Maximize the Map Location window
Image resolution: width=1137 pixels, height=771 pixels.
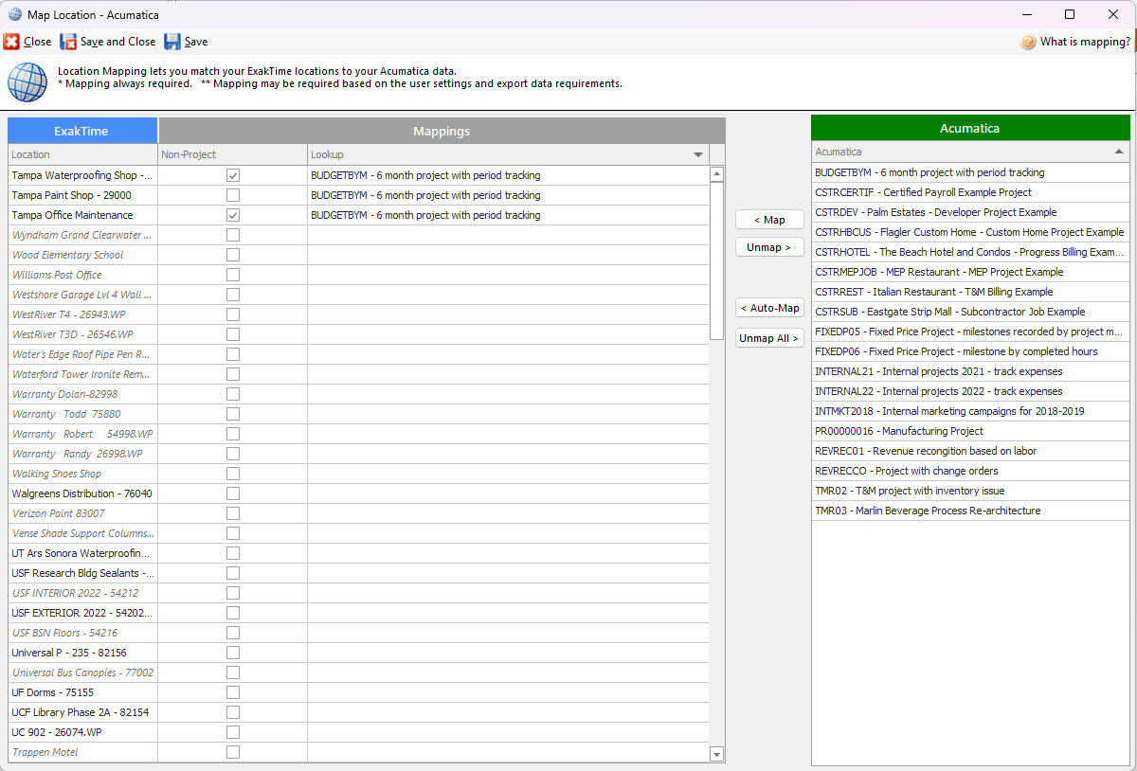pyautogui.click(x=1070, y=14)
